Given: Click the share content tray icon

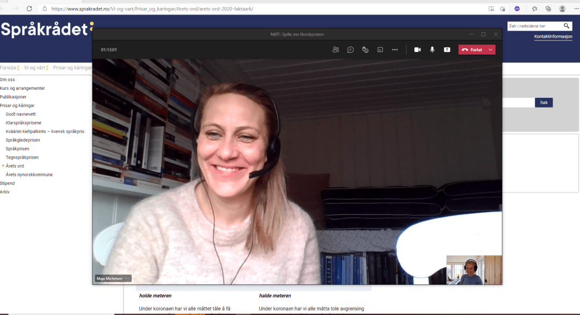Looking at the screenshot, I should [x=447, y=49].
